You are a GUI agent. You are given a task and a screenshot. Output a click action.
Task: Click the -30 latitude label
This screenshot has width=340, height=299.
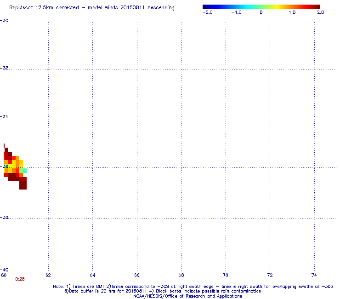pyautogui.click(x=4, y=21)
